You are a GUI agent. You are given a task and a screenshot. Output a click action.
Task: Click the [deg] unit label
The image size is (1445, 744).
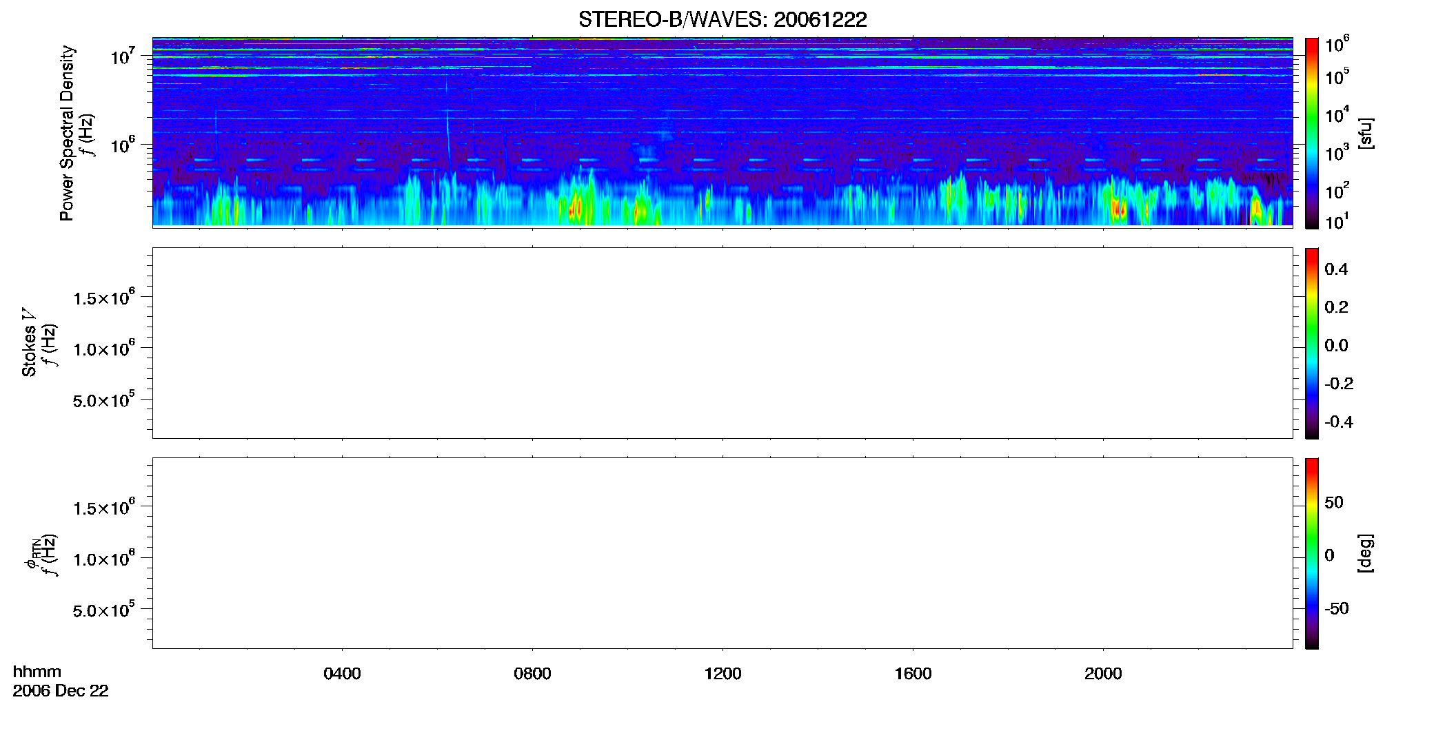point(1366,553)
